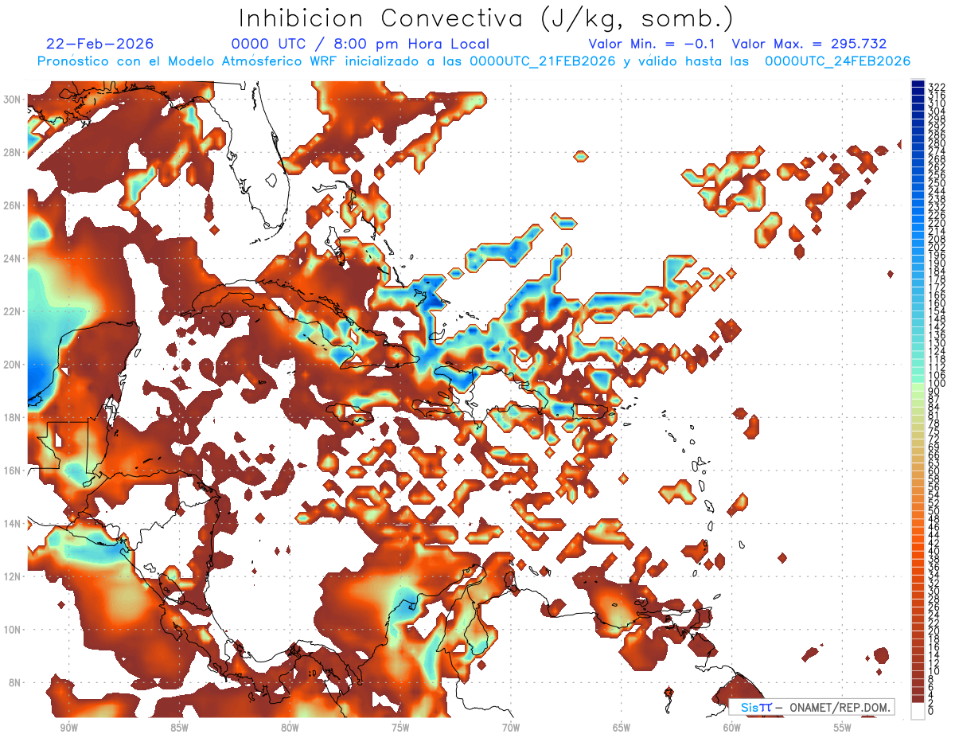The height and width of the screenshot is (738, 955).
Task: Click the "85W" longitude label
Action: pyautogui.click(x=179, y=728)
